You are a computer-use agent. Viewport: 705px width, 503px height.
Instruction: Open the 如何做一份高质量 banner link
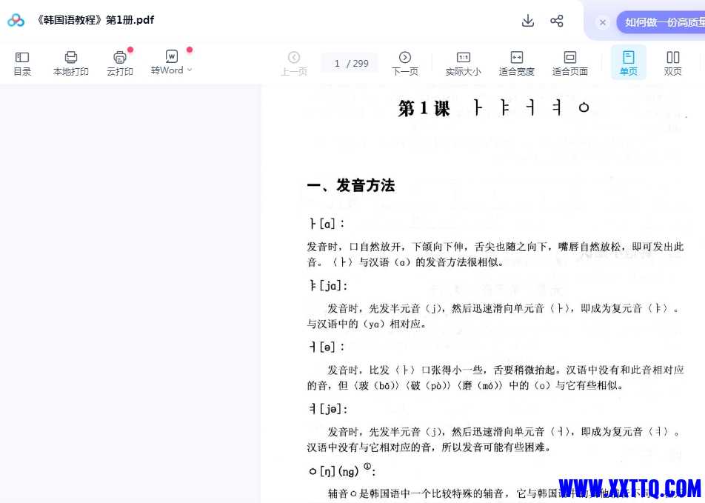click(661, 22)
